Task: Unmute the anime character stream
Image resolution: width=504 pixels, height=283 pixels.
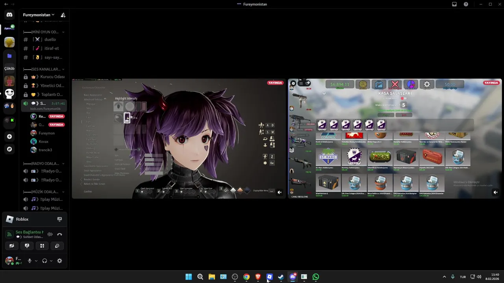Action: coord(280,192)
